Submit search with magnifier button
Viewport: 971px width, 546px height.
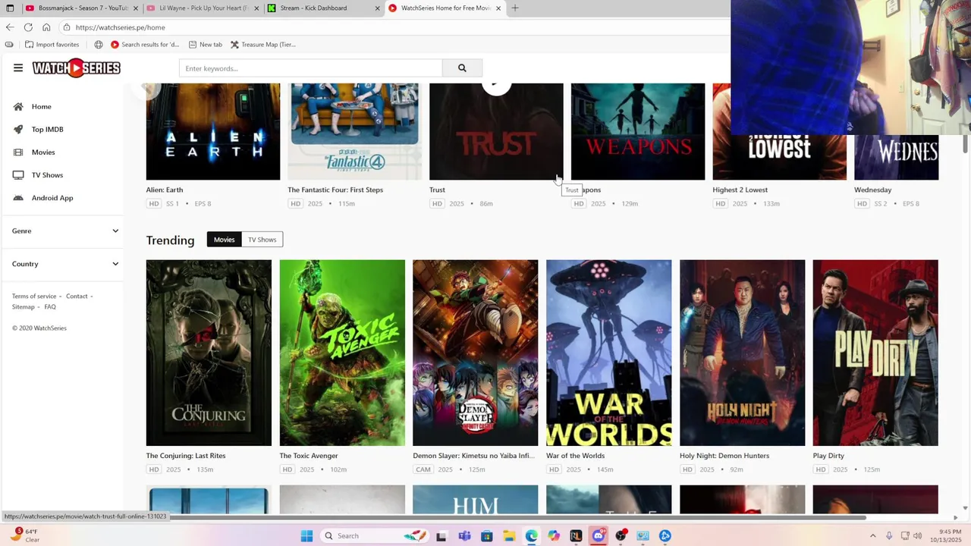point(462,68)
